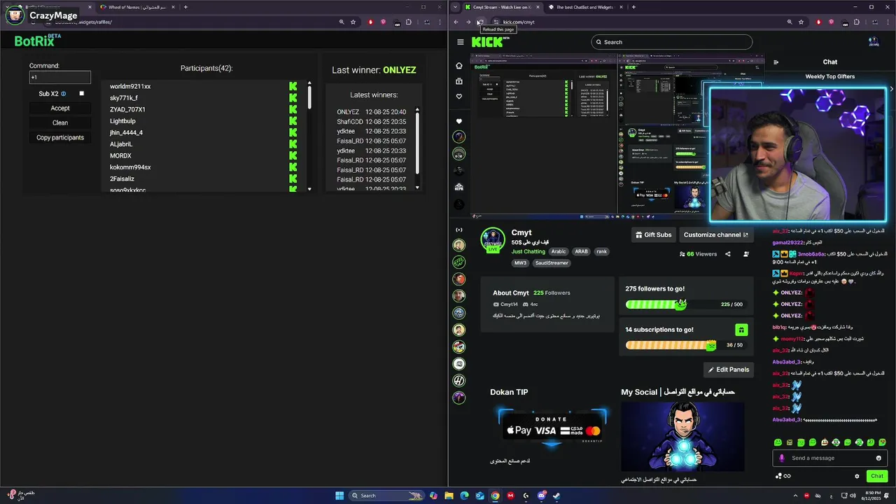
Task: Click Edit Panels button
Action: [729, 370]
